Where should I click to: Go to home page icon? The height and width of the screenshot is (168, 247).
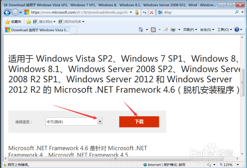click(141, 29)
